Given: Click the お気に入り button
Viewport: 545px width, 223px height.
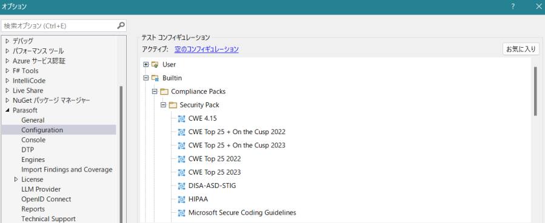Looking at the screenshot, I should (x=521, y=49).
